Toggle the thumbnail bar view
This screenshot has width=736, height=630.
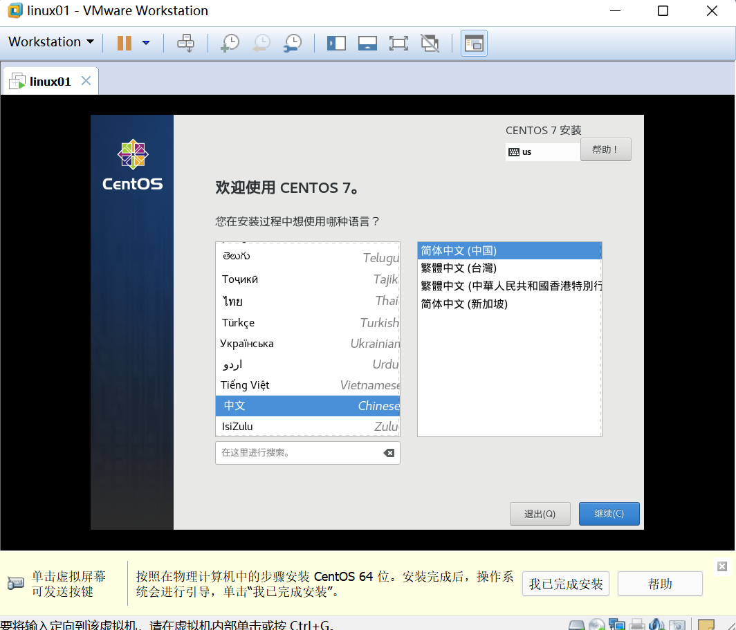367,43
